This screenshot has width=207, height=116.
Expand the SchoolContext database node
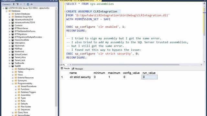tap(10, 54)
